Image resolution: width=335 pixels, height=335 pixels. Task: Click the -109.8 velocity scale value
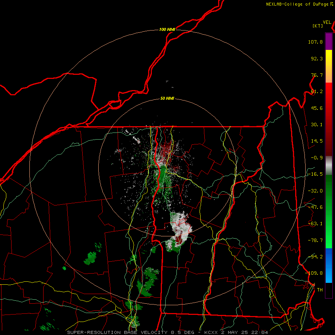[314, 273]
